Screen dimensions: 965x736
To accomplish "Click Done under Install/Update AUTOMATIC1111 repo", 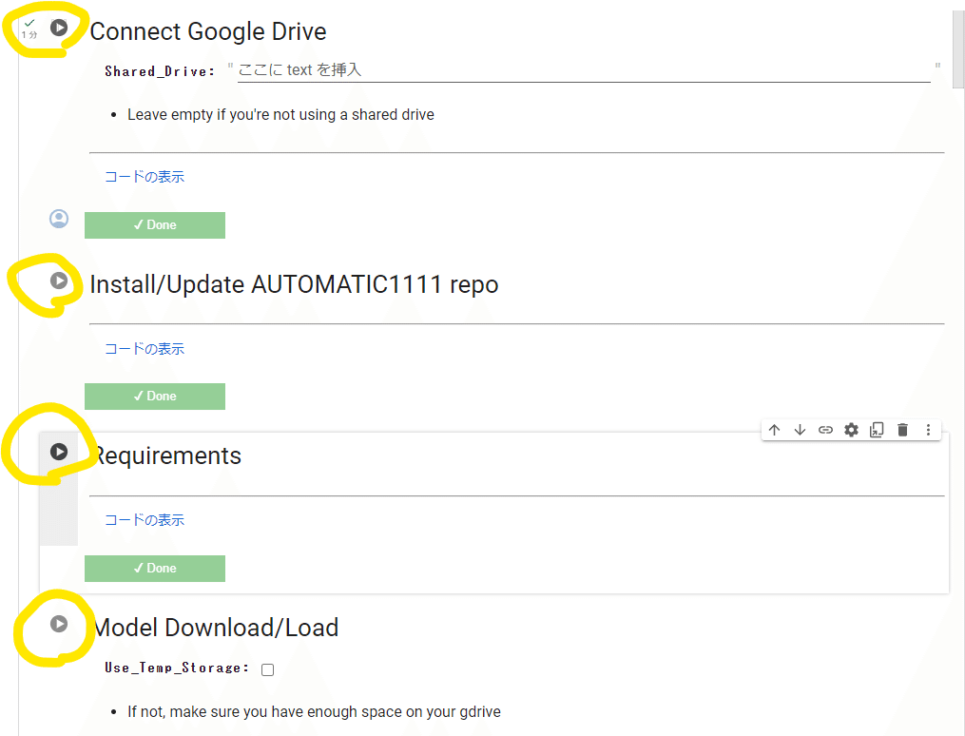I will pos(154,397).
